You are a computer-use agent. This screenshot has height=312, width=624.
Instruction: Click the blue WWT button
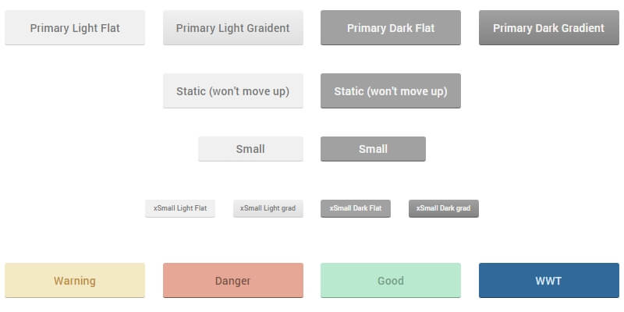coord(548,281)
